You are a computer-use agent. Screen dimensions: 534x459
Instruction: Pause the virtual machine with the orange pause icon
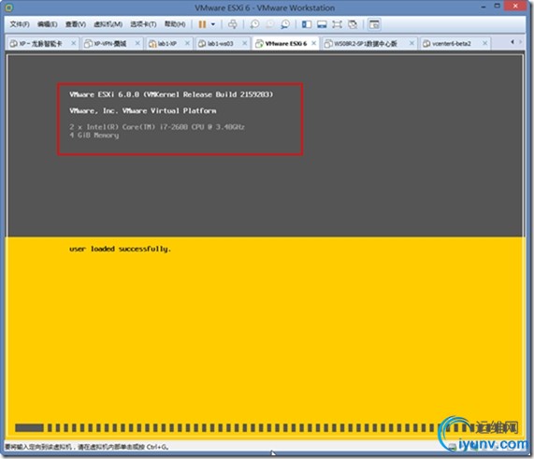pyautogui.click(x=202, y=24)
